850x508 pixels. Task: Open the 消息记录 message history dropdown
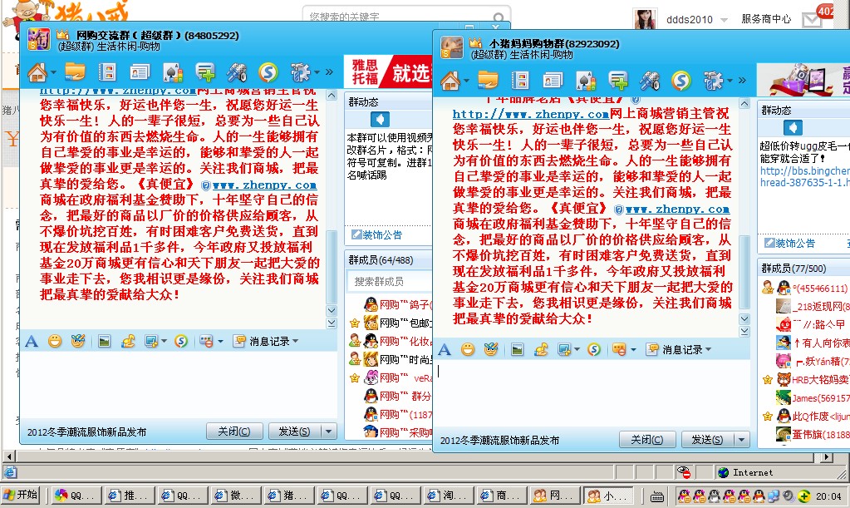[708, 349]
